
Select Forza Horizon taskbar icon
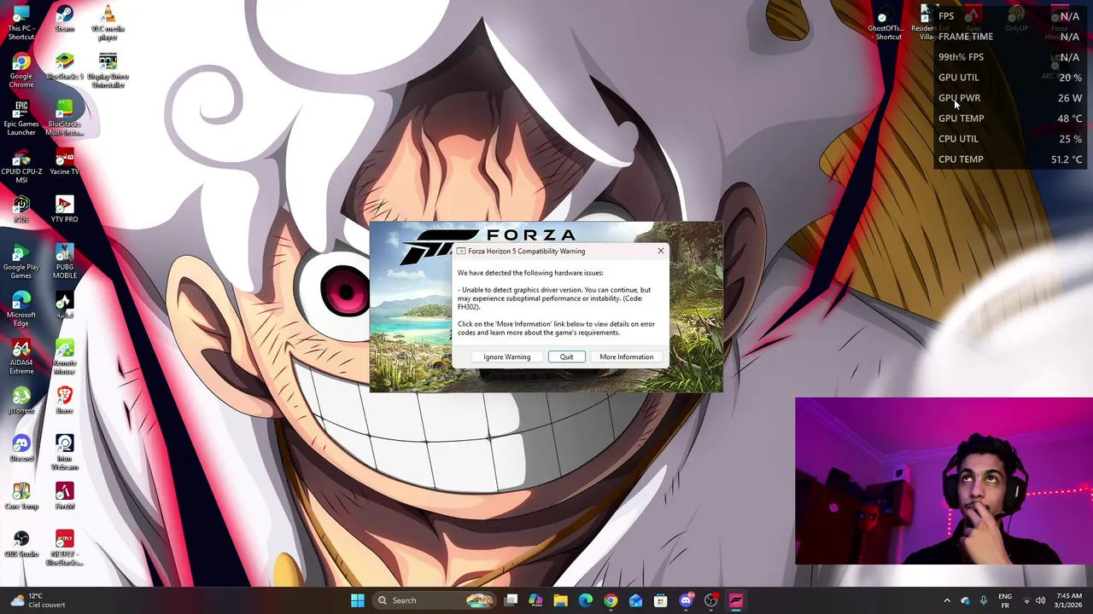pyautogui.click(x=735, y=600)
